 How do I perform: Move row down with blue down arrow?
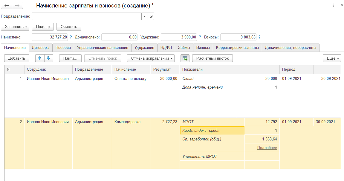pos(48,58)
